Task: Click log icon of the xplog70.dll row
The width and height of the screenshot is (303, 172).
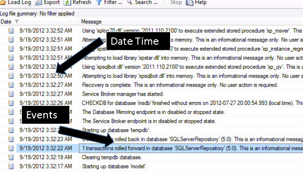Action: pos(11,30)
